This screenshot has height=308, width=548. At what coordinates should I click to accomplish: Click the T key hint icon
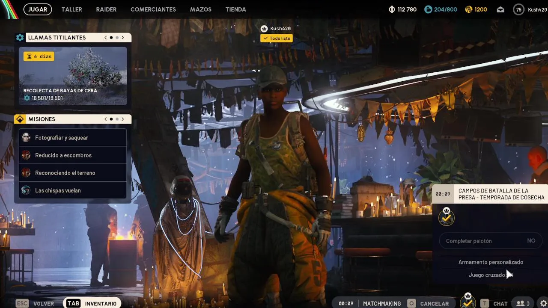[x=485, y=303]
